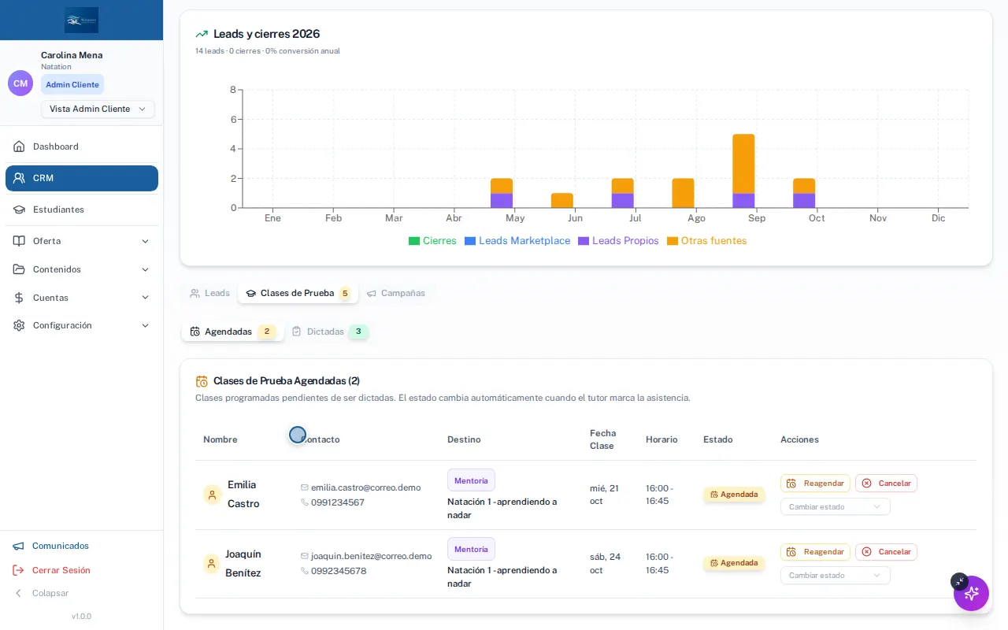
Task: Expand the Contenidos menu chevron
Action: 145,269
